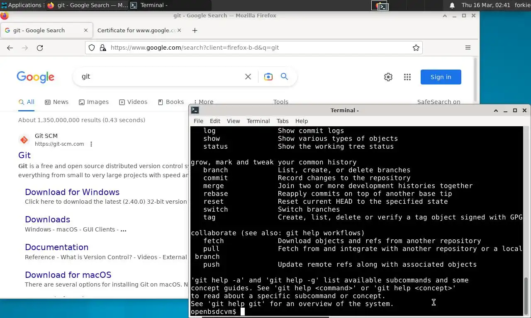This screenshot has height=318, width=531.
Task: Click the Google search magnifier icon
Action: [284, 77]
